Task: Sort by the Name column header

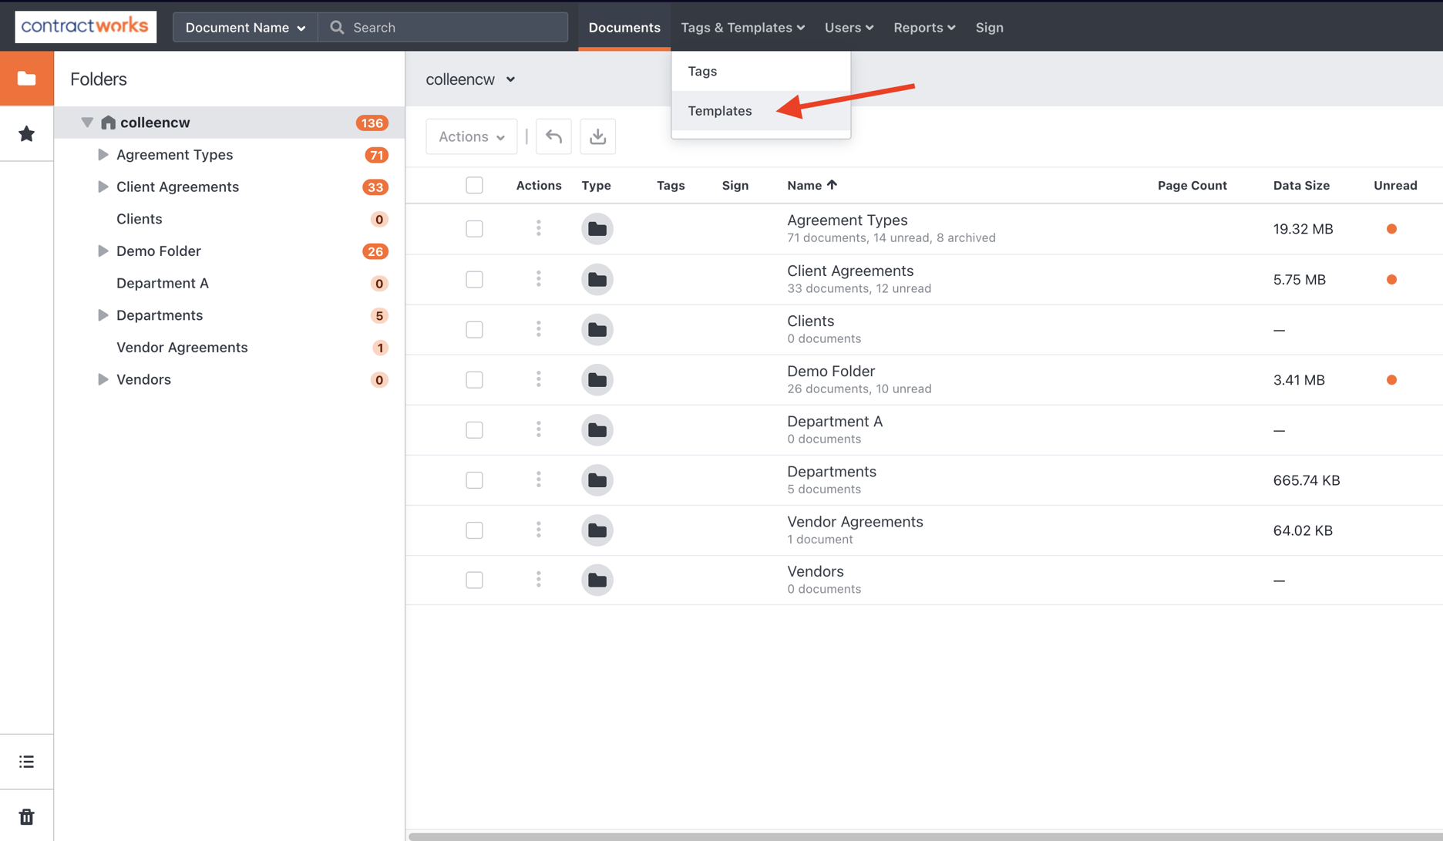Action: 811,185
